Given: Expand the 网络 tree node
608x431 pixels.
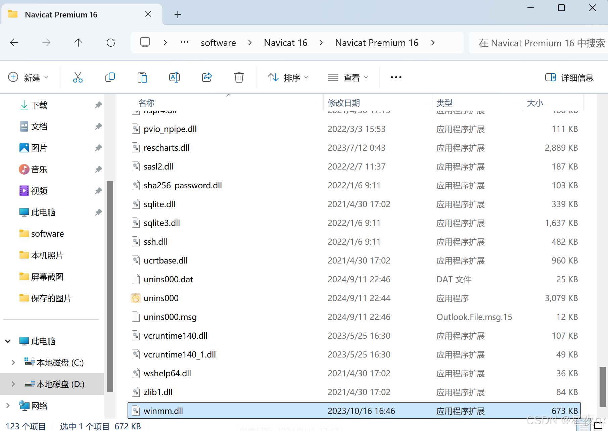Looking at the screenshot, I should [x=8, y=405].
